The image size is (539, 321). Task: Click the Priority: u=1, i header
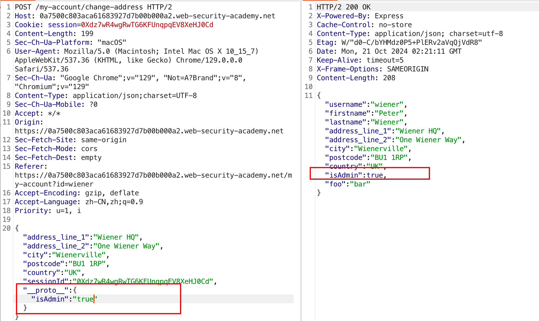[x=48, y=211]
